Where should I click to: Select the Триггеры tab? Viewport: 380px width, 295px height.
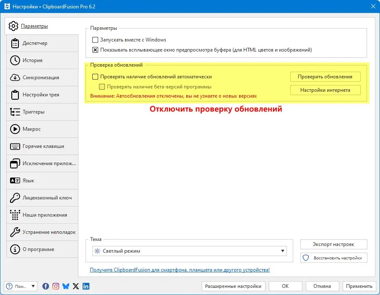(x=42, y=112)
